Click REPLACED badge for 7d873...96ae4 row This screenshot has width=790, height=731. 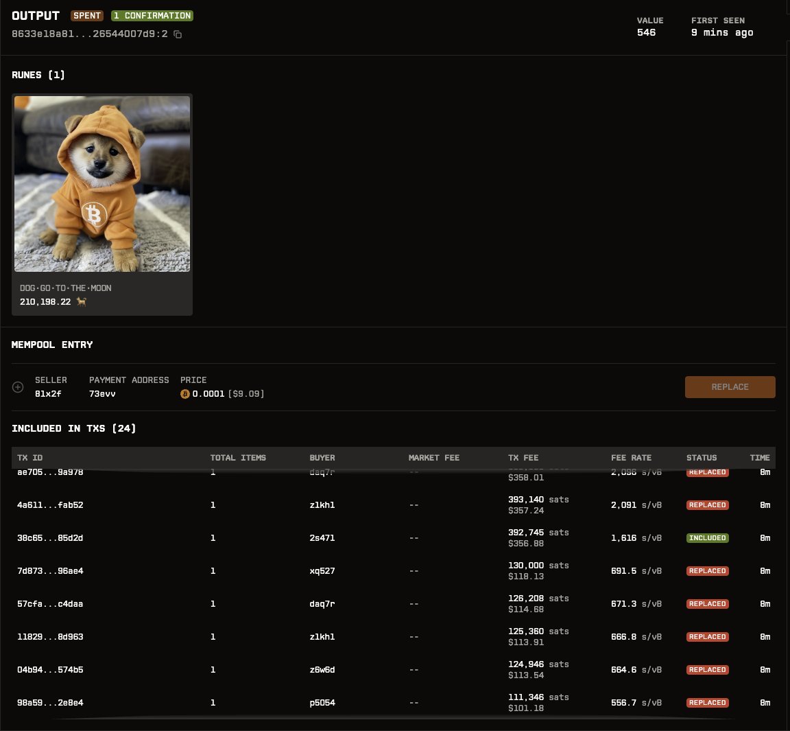click(708, 571)
